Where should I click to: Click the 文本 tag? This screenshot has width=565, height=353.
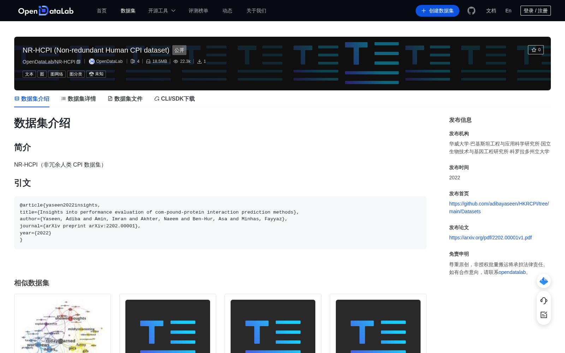point(29,74)
